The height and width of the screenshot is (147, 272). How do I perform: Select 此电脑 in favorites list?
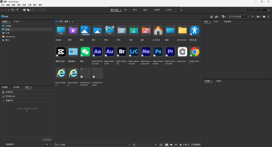27,26
